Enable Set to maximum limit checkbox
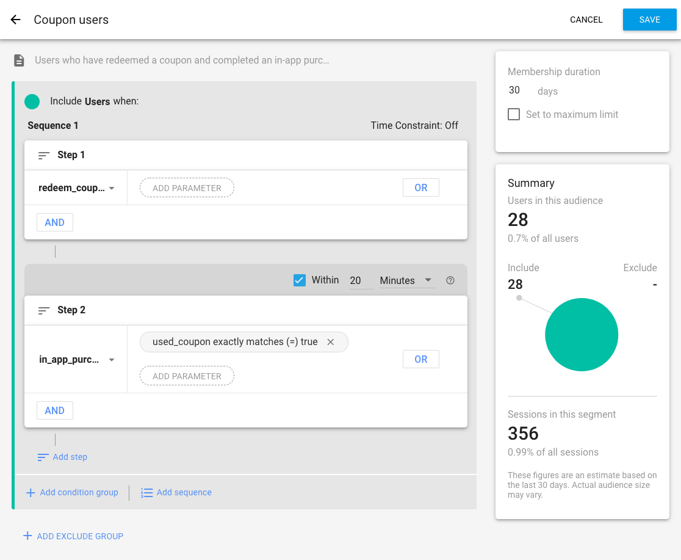The image size is (681, 560). [514, 114]
